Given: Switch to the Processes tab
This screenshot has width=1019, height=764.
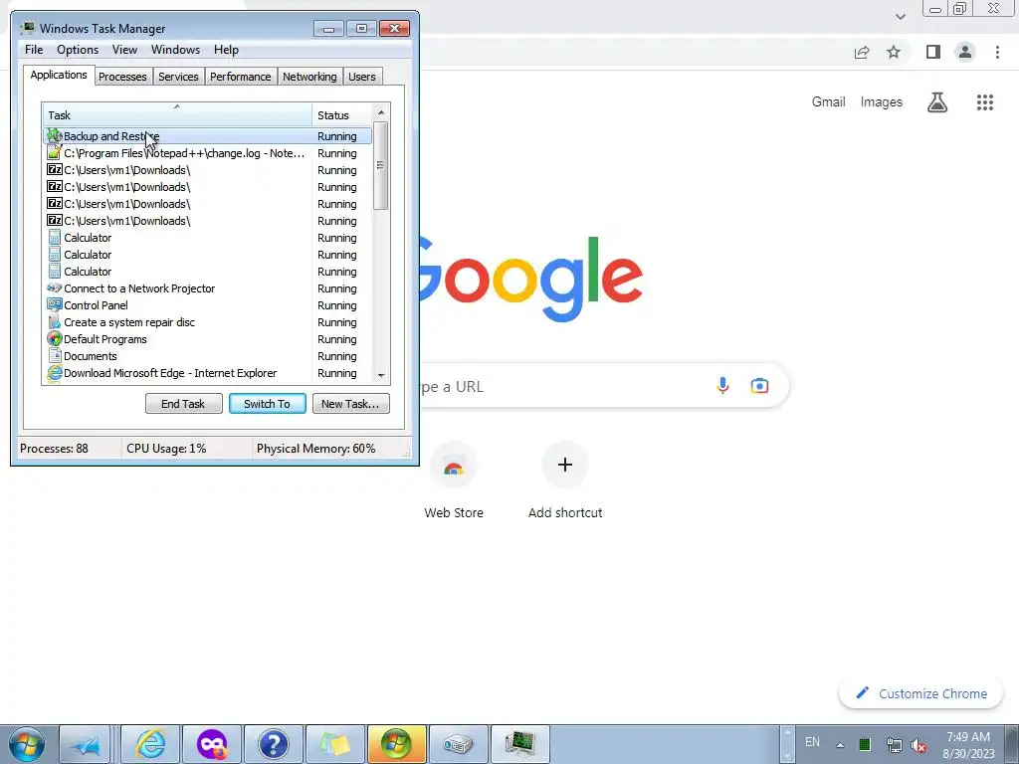Looking at the screenshot, I should pos(122,77).
